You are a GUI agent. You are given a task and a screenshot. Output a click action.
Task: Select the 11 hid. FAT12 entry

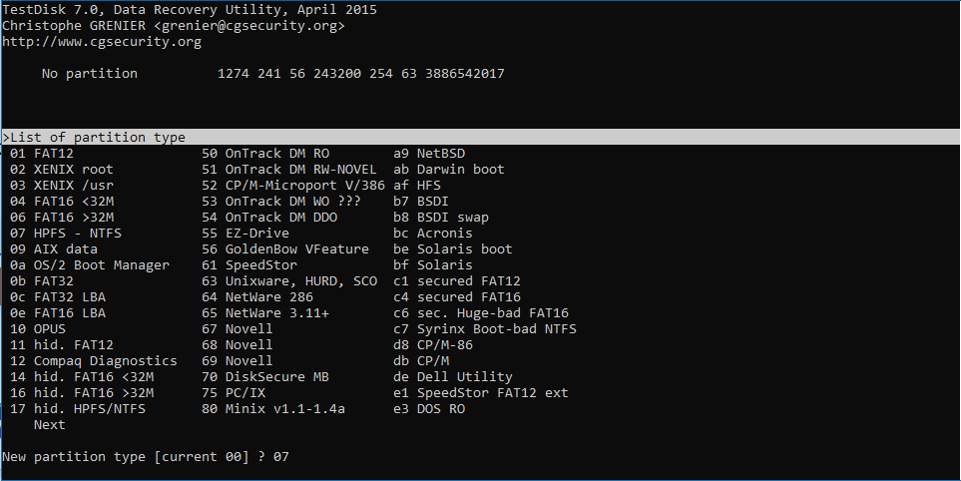coord(61,344)
